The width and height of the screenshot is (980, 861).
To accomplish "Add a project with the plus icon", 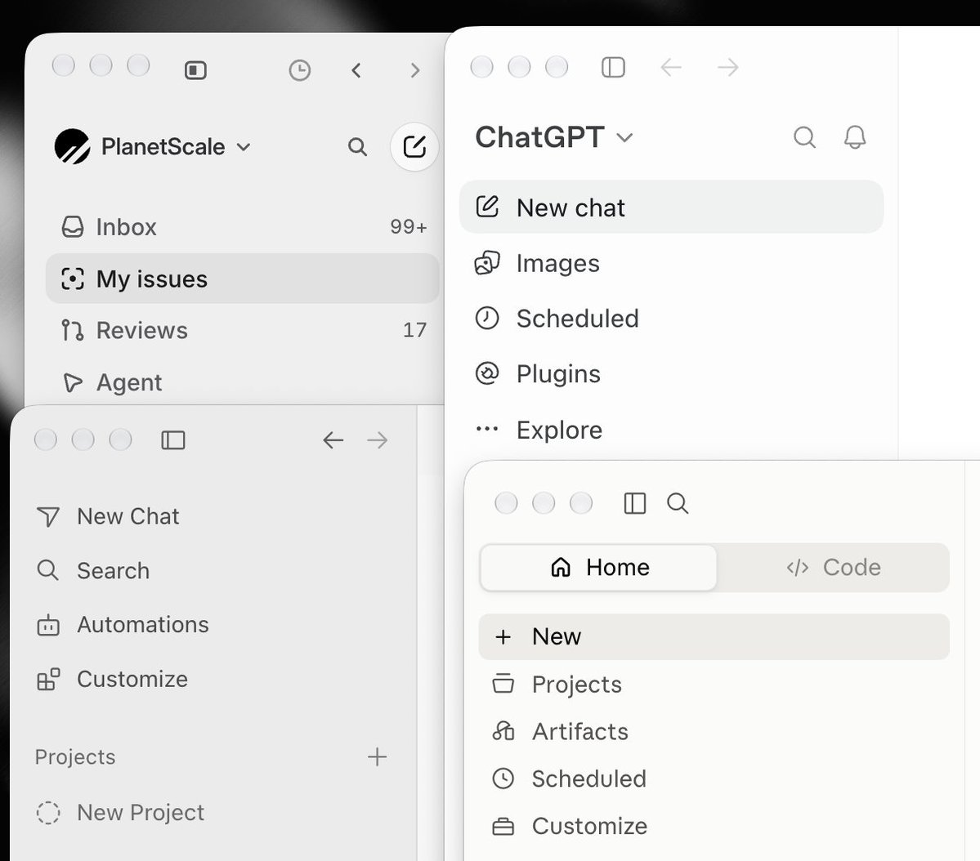I will pos(377,756).
